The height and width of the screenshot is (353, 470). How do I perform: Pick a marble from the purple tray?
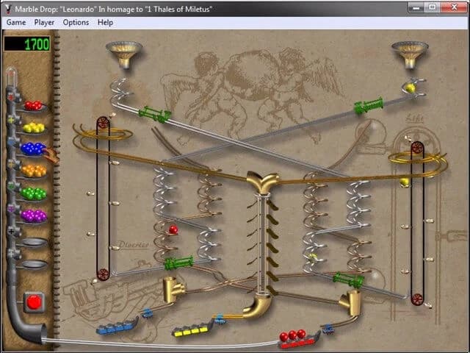(x=33, y=215)
